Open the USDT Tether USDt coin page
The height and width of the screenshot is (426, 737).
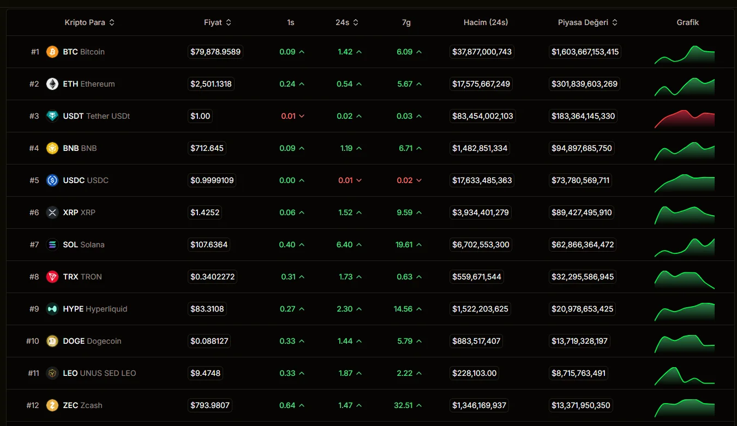click(x=97, y=116)
